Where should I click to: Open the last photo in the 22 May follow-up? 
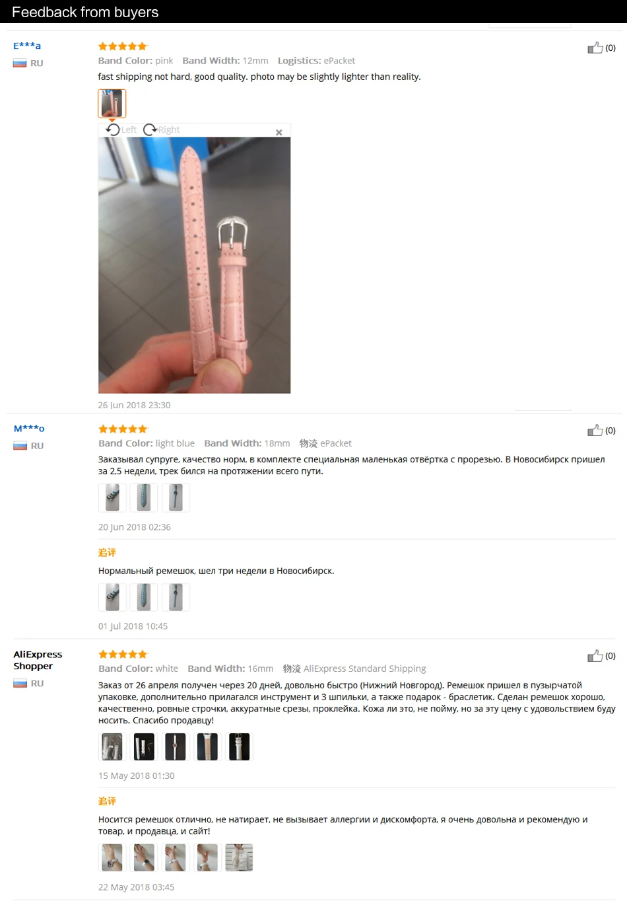tap(239, 857)
